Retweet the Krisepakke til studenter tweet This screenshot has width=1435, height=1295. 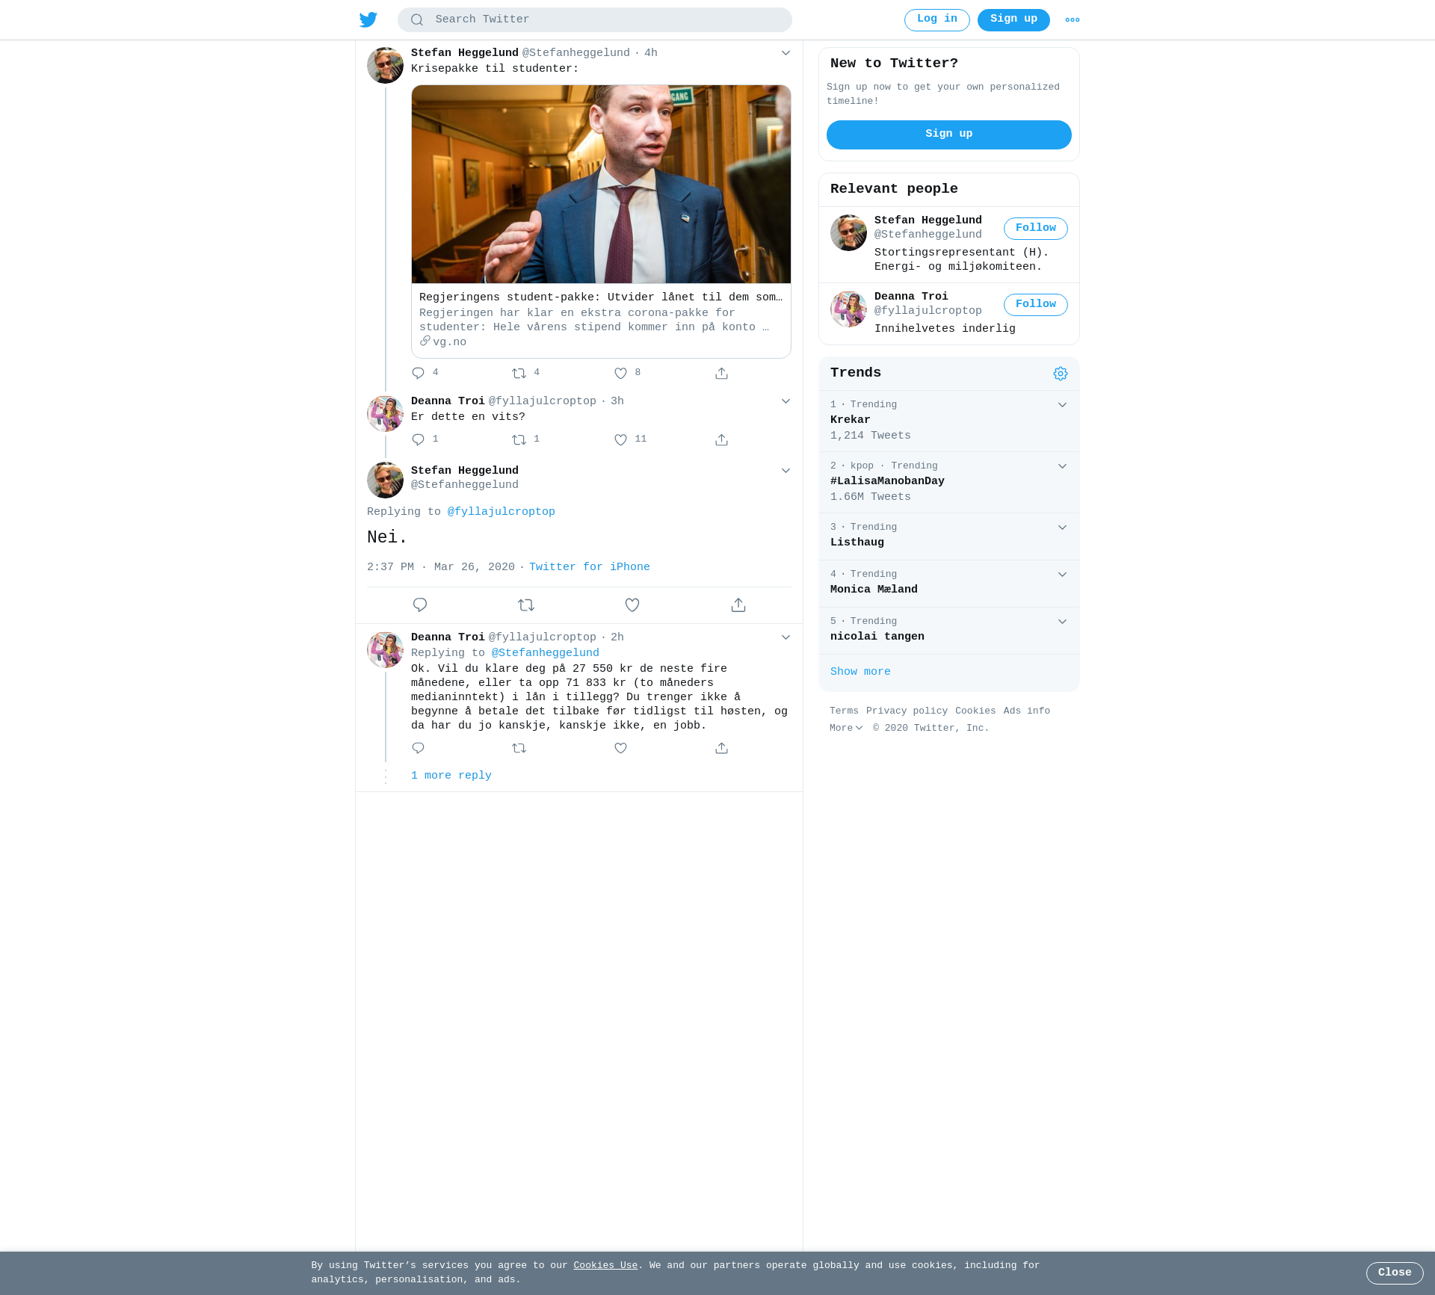pyautogui.click(x=519, y=373)
